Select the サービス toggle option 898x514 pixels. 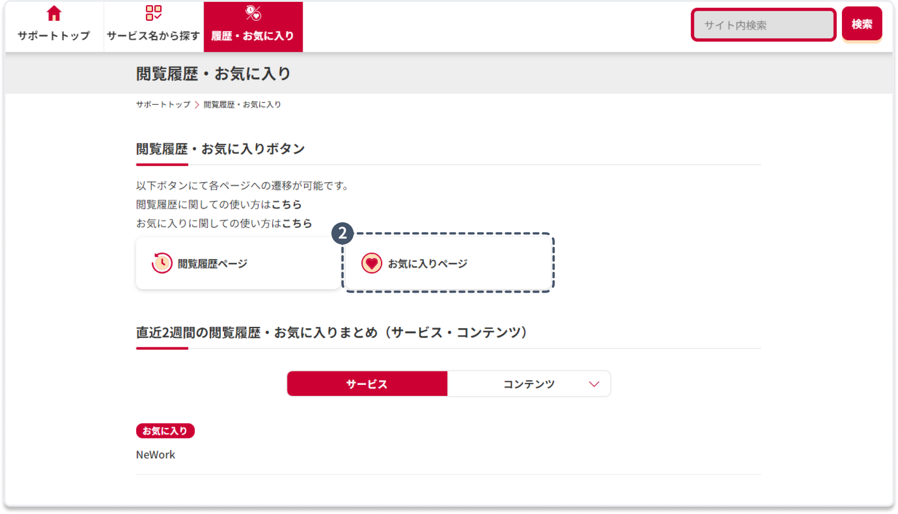pos(367,384)
